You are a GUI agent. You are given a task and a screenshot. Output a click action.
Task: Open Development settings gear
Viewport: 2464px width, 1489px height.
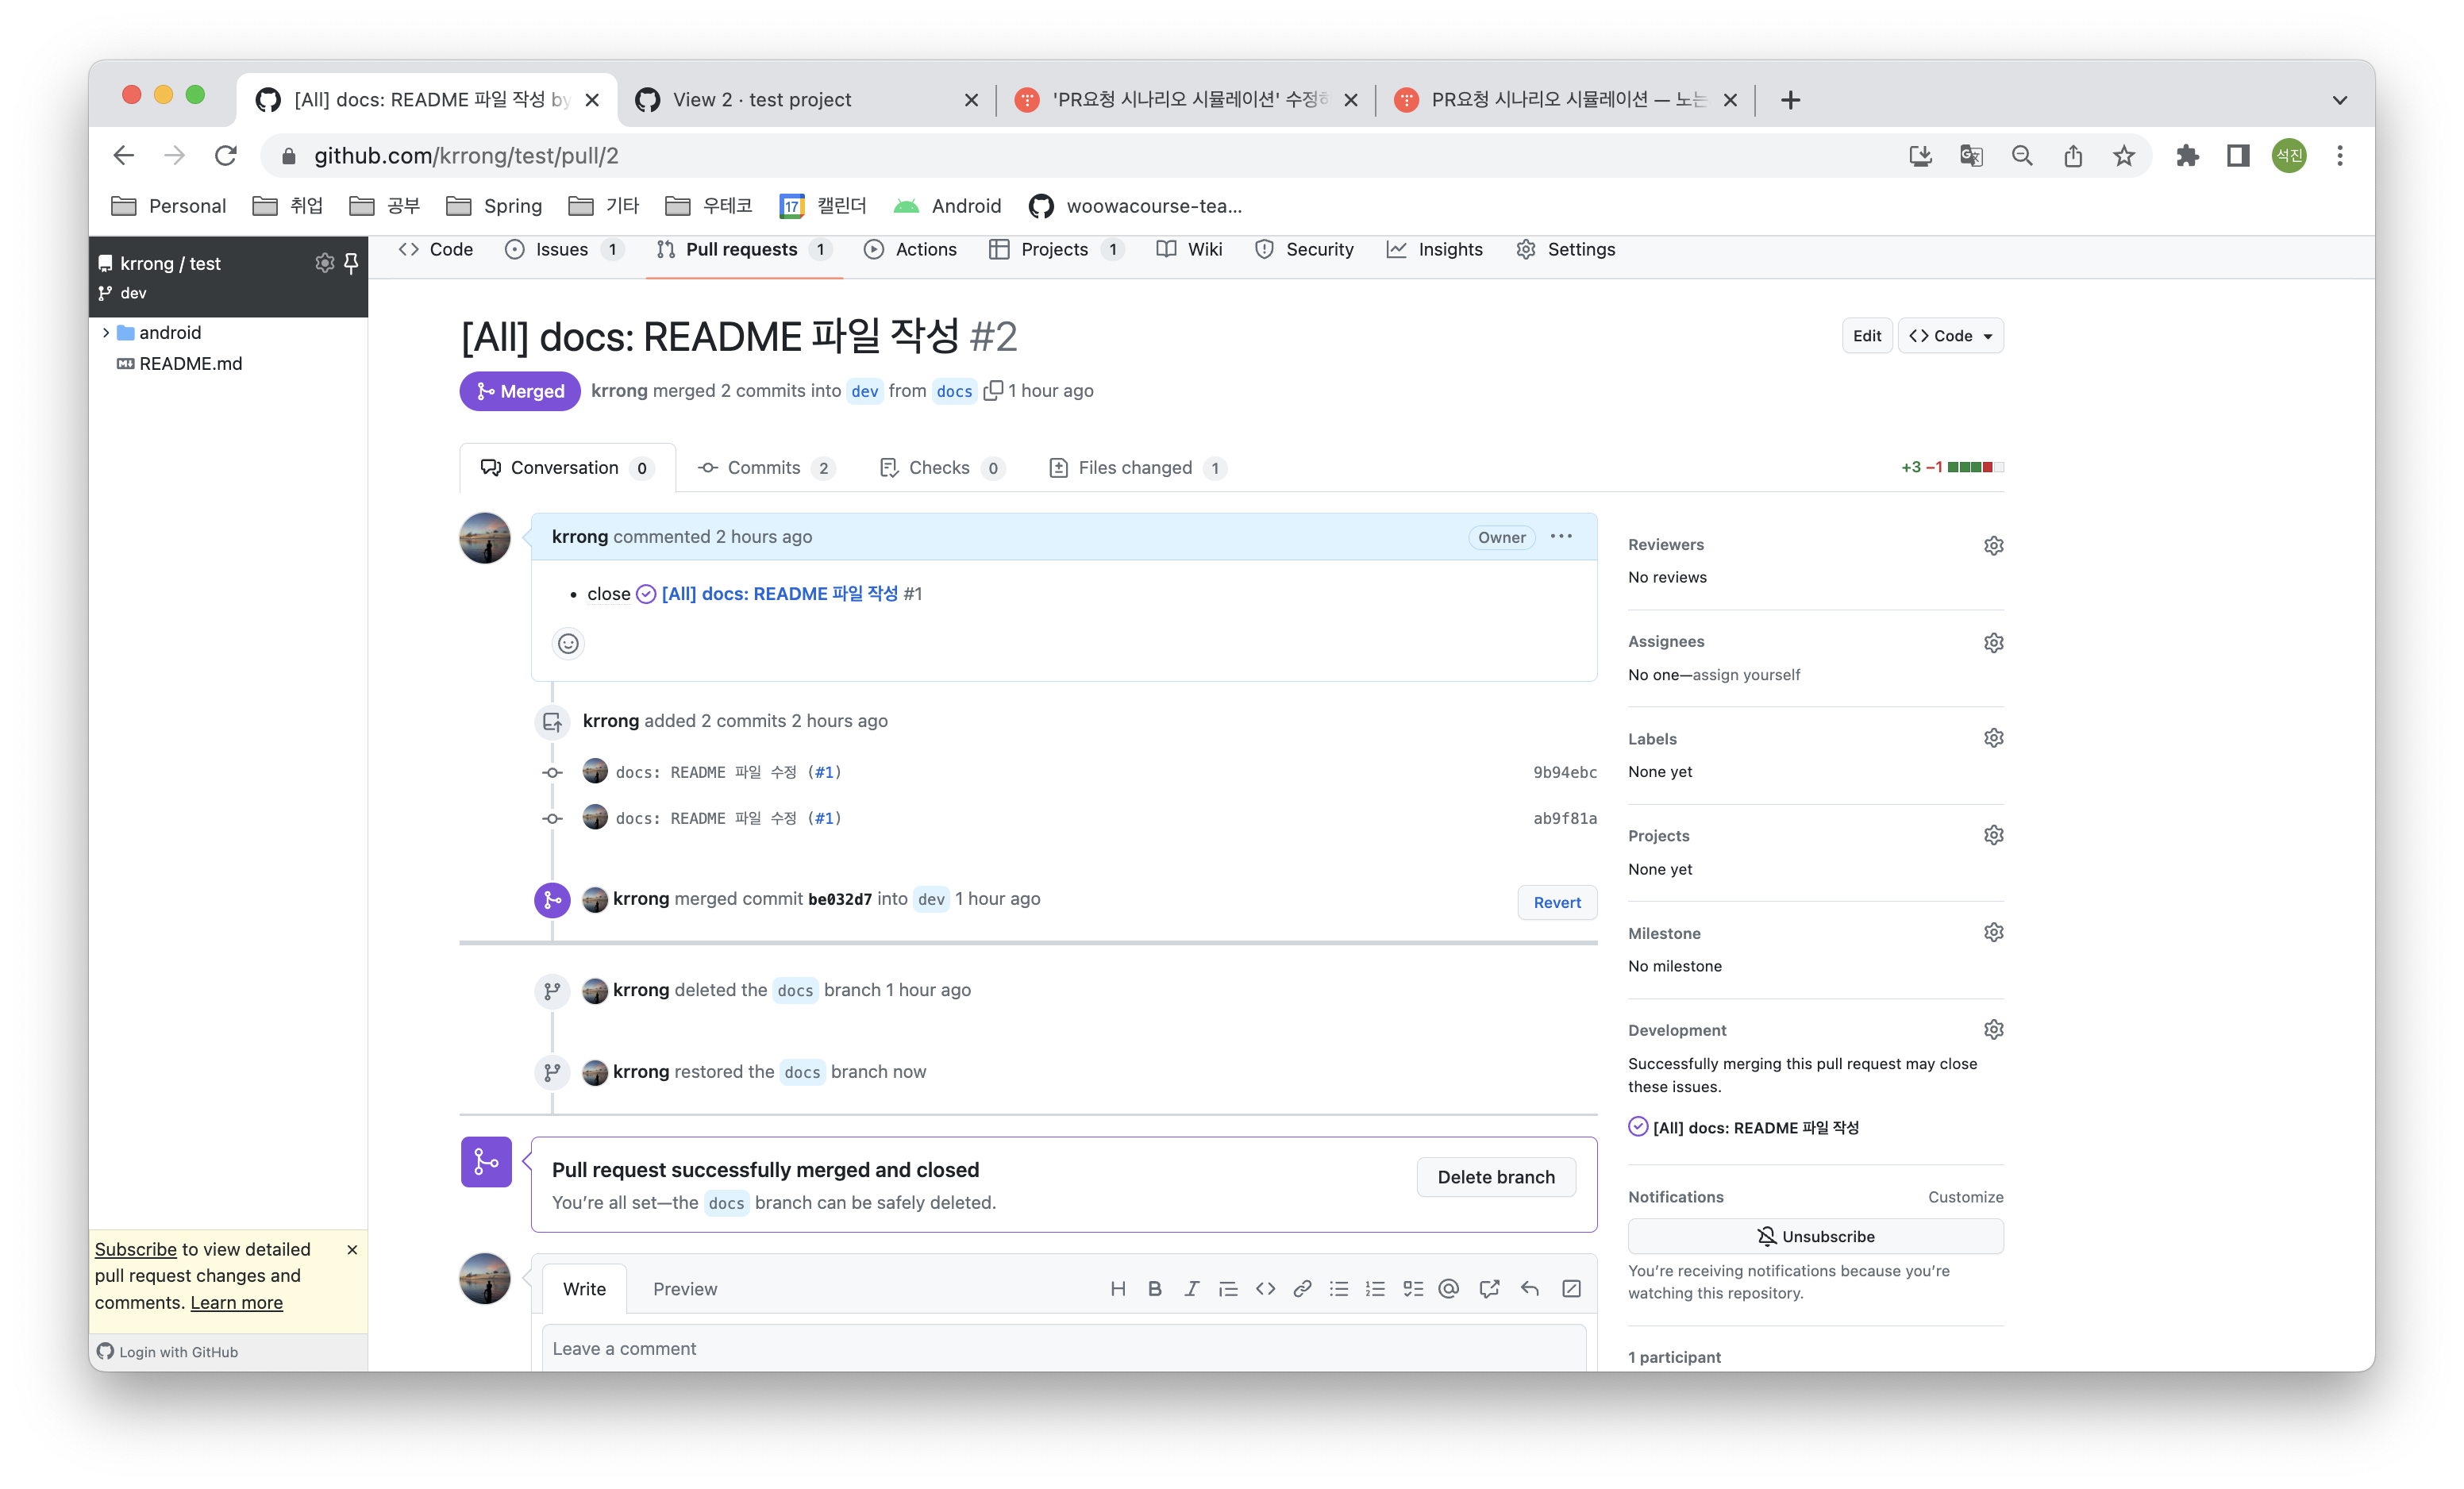click(1993, 1029)
